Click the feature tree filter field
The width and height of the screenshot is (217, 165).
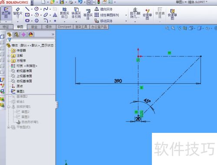coord(31,40)
